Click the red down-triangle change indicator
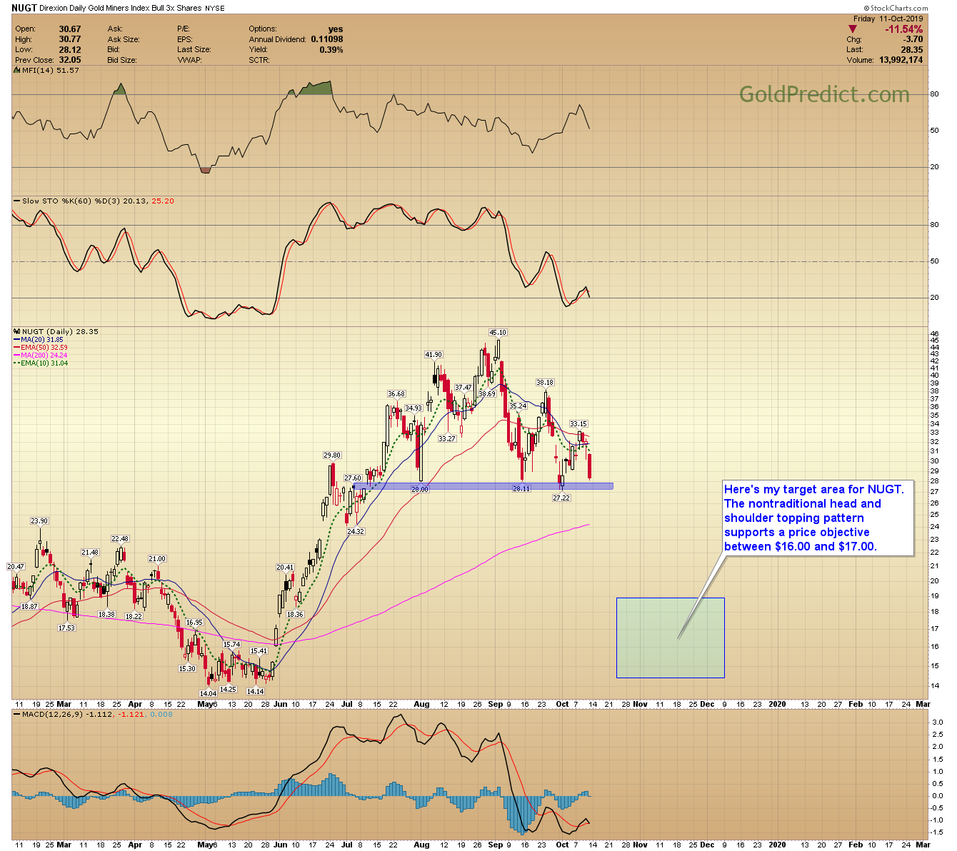Screen dimensions: 957x851 point(852,29)
